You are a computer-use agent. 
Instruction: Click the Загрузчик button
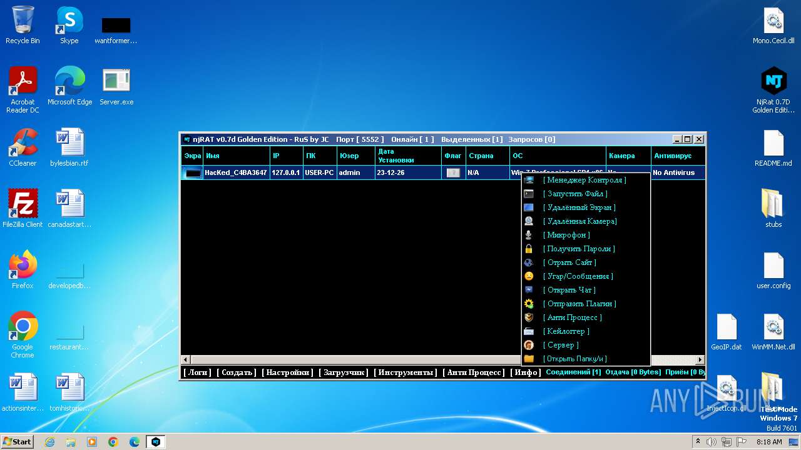(344, 372)
